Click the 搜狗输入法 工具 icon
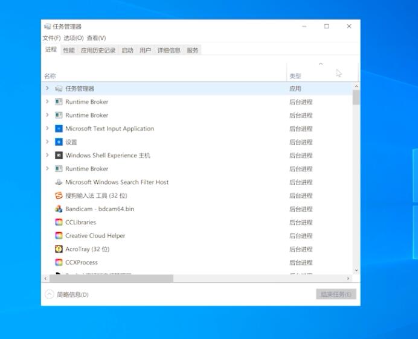This screenshot has height=339, width=418. tap(59, 195)
